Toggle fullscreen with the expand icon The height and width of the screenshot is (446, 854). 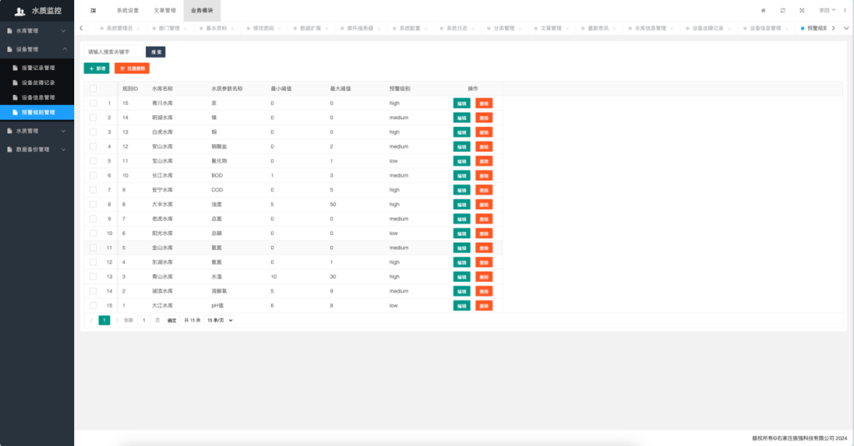801,11
